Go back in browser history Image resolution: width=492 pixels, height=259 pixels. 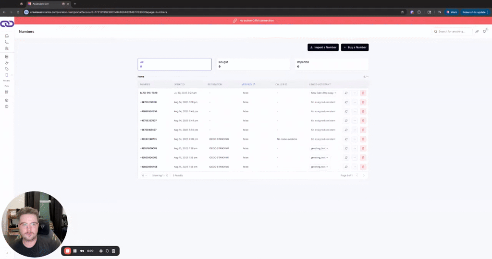click(4, 12)
